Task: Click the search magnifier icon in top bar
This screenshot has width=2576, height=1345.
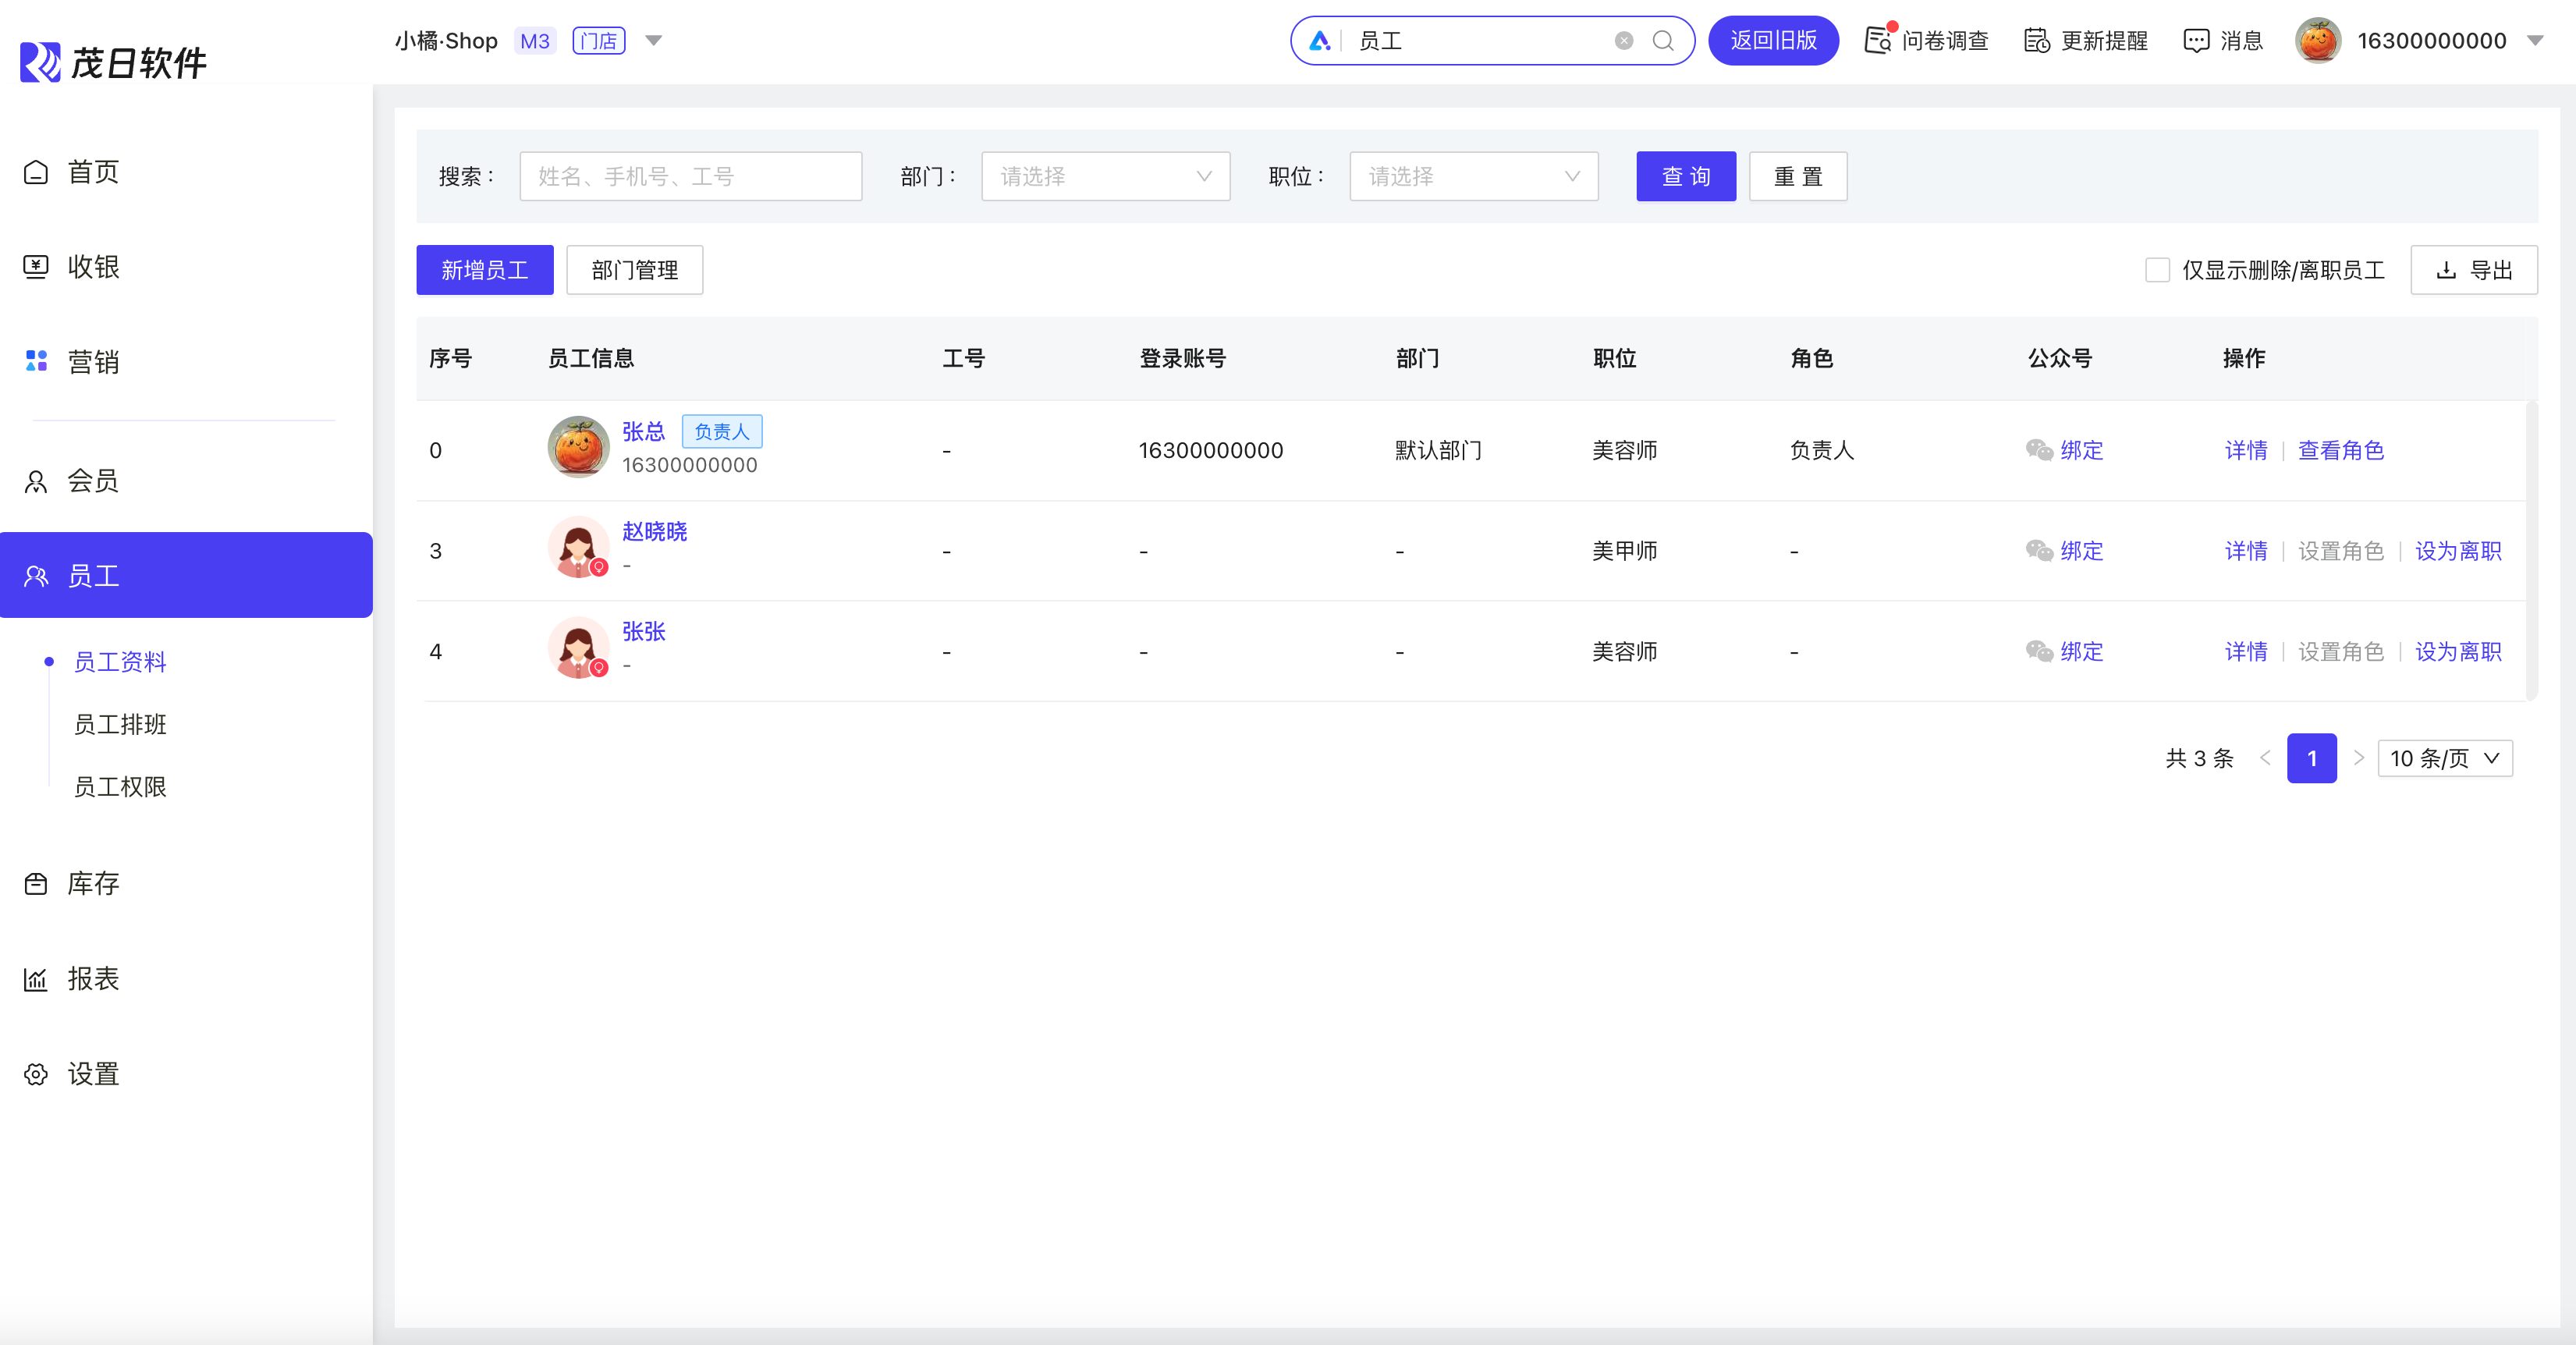Action: [x=1662, y=41]
